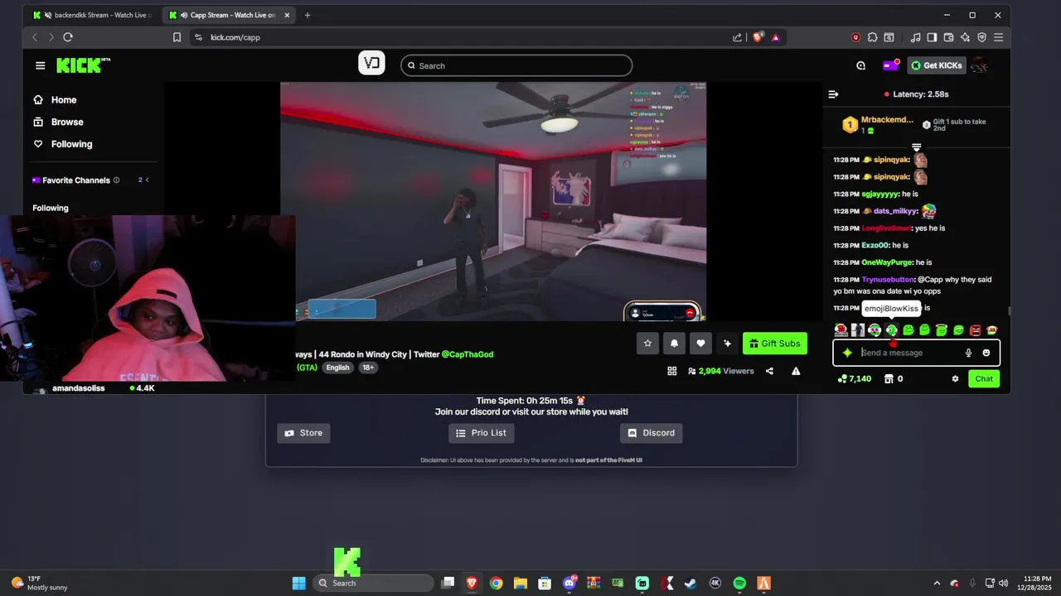1061x596 pixels.
Task: Click the Mrbackemd top gifter entry
Action: pyautogui.click(x=878, y=124)
